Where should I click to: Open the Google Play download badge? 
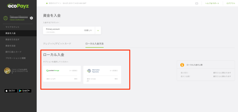tap(25, 91)
